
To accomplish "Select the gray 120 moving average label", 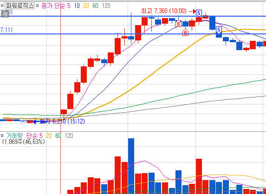I will pyautogui.click(x=106, y=6).
